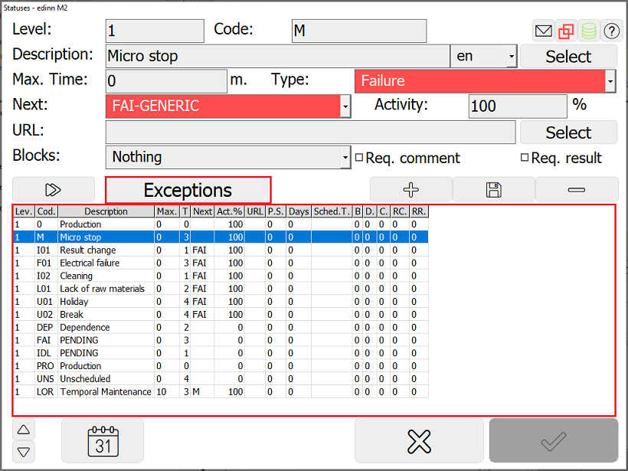
Task: Click the B column header
Action: pos(358,211)
